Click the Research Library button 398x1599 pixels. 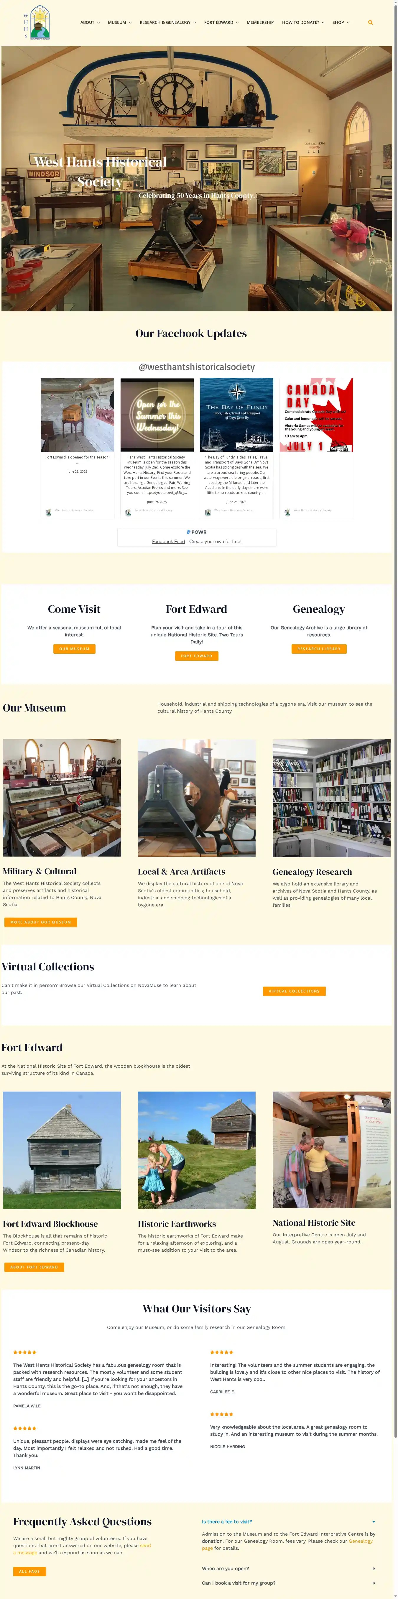coord(319,649)
